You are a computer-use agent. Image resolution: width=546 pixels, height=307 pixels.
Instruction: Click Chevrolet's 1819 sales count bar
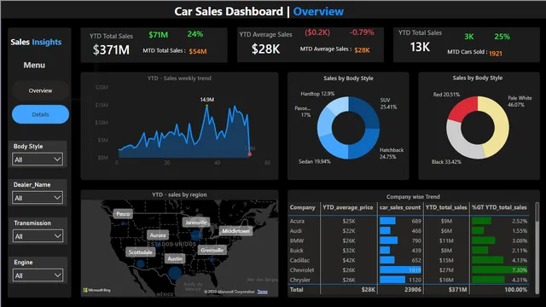pyautogui.click(x=400, y=269)
